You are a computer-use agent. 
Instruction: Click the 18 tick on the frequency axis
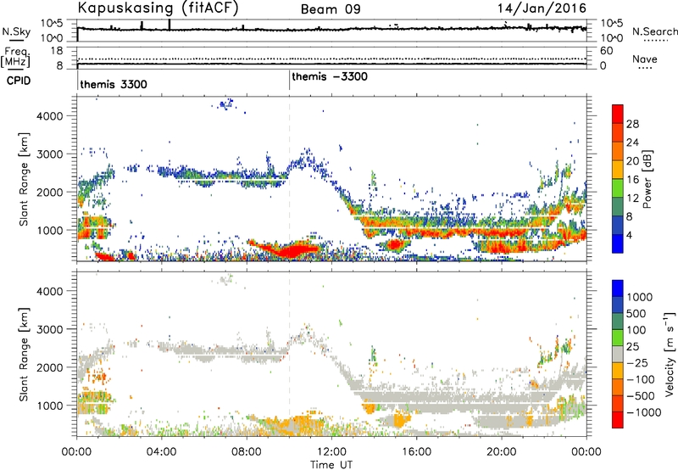pos(58,50)
